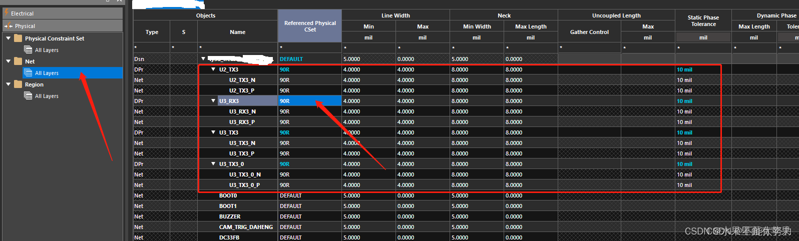The width and height of the screenshot is (799, 241).
Task: Click the grid icon of All Layers under Net
Action: pos(29,73)
